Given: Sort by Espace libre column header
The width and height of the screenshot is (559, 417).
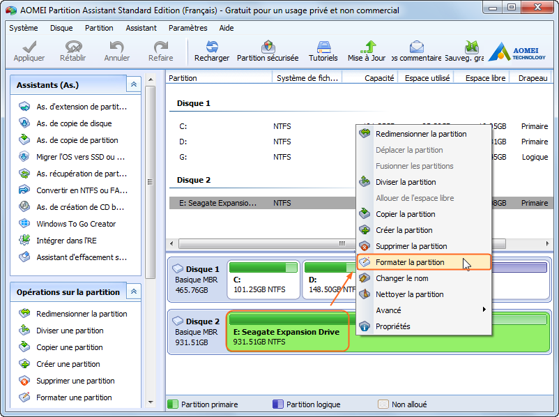Looking at the screenshot, I should tap(482, 78).
